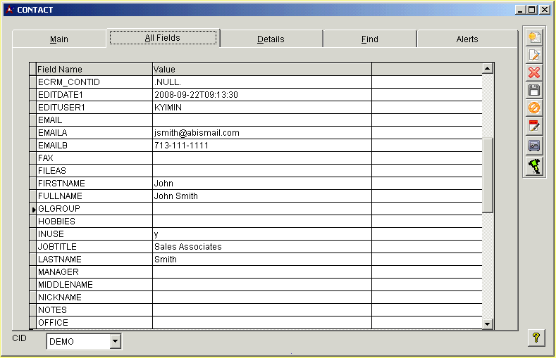Select the JOBTITLE value Sales Associates
The width and height of the screenshot is (556, 358).
pos(187,247)
